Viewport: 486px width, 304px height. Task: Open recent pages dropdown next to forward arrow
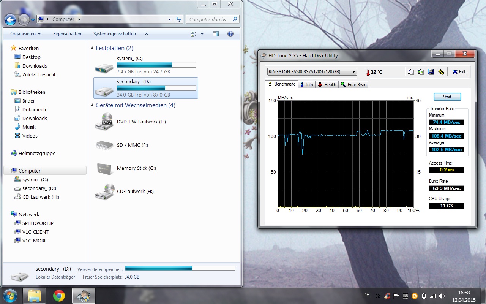33,19
